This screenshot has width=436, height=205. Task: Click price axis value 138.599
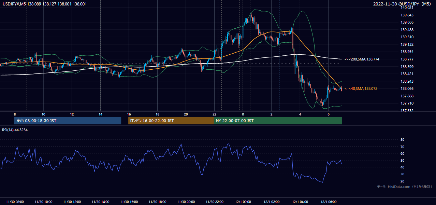pos(407,67)
